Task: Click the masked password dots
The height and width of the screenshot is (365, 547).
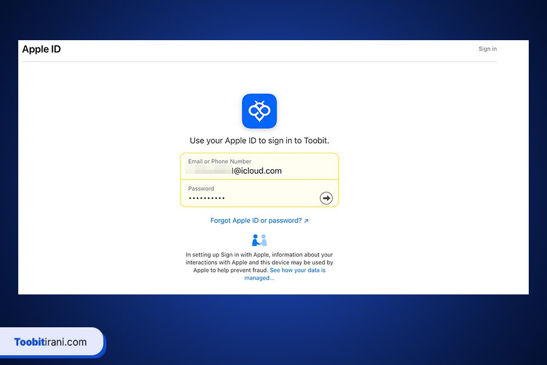Action: tap(207, 198)
